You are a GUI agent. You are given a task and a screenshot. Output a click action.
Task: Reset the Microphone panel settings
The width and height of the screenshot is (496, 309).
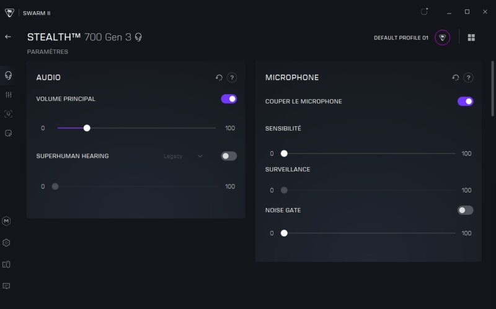[456, 78]
